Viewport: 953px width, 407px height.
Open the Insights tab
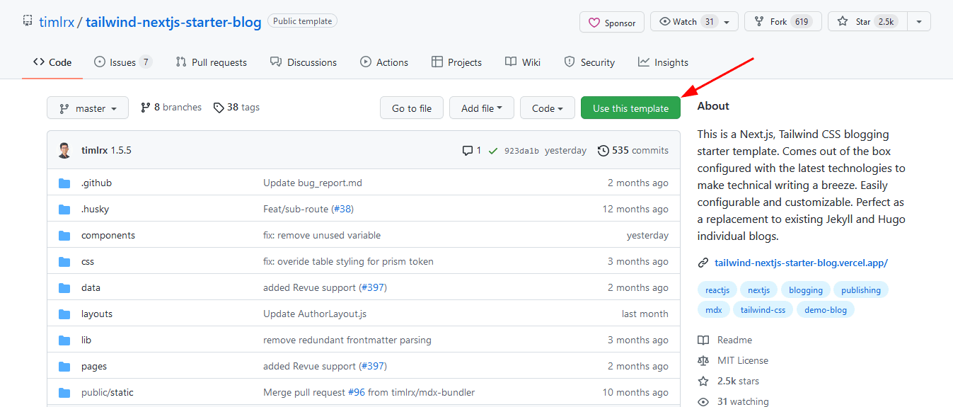(663, 62)
